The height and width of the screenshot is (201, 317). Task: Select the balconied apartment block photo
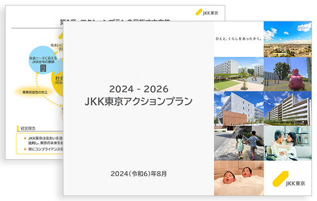(288, 108)
